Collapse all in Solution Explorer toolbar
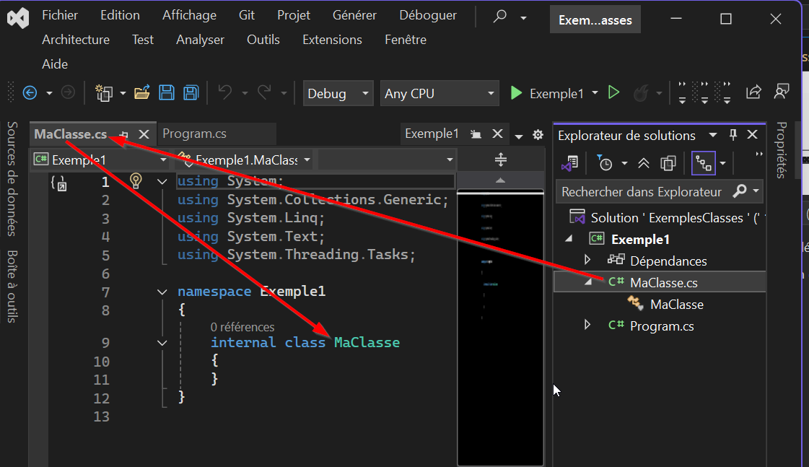 (644, 164)
